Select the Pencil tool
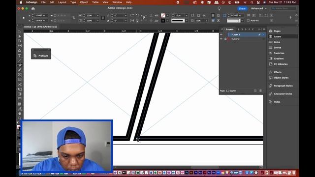Screen dimensions: 315x177 (20, 70)
